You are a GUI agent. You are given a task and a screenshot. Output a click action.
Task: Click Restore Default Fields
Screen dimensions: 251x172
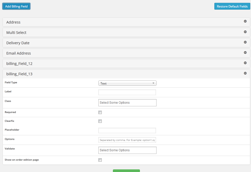(232, 6)
